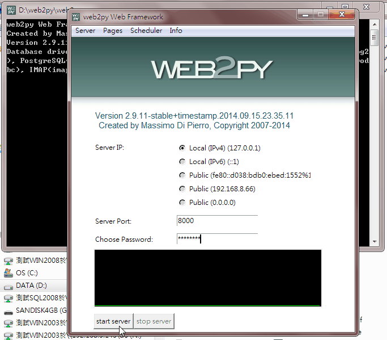Click the SANDISK4GB removable drive icon

pos(8,312)
